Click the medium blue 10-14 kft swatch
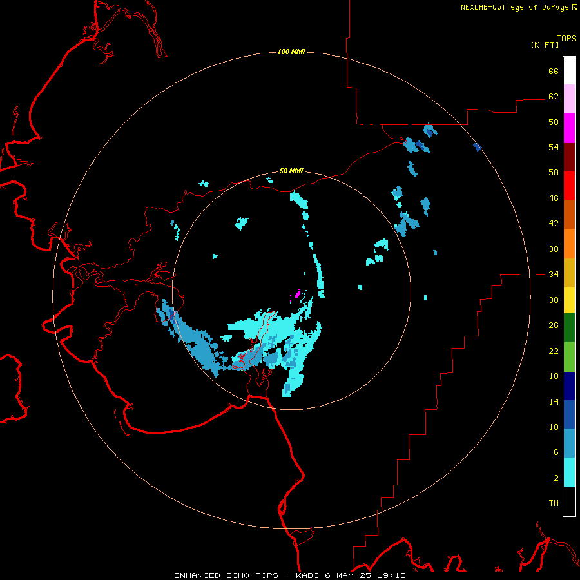580x580 pixels. click(x=569, y=414)
